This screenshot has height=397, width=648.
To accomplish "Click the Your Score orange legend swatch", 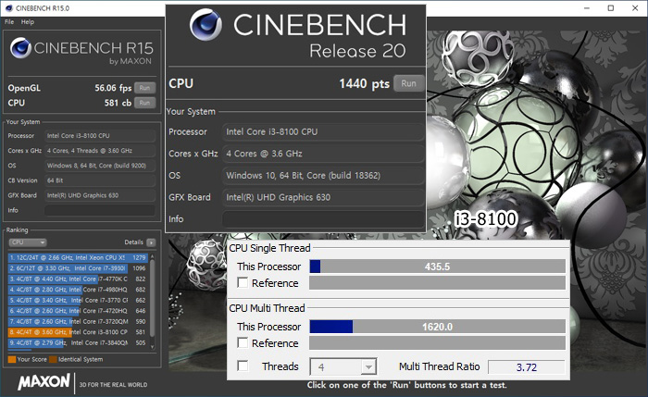I will [12, 359].
